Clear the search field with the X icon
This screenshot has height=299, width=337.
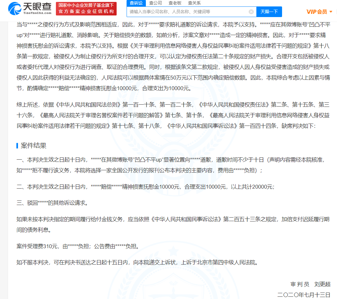coord(251,12)
